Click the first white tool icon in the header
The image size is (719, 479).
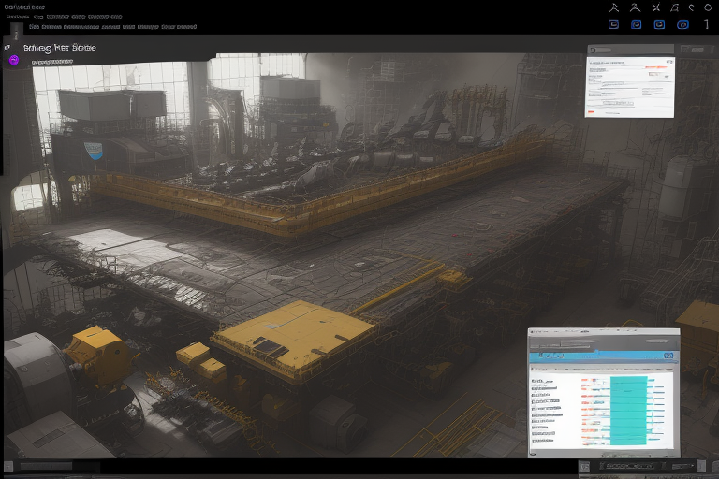pos(614,7)
